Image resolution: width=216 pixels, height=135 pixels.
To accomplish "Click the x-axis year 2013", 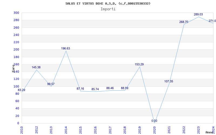I will pos(51,130).
